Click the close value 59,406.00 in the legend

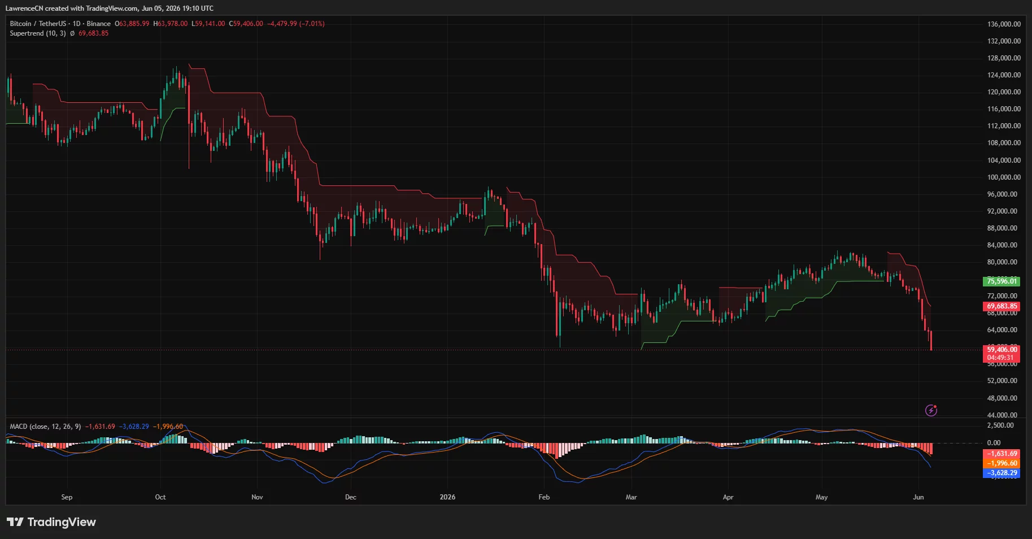point(248,24)
